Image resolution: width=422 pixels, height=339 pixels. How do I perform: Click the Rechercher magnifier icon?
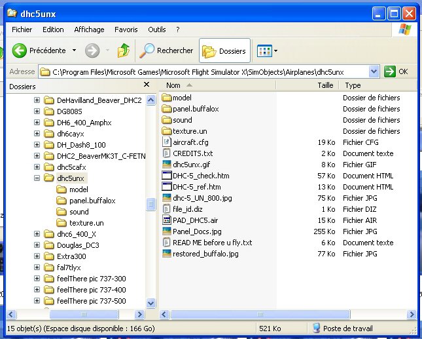pyautogui.click(x=147, y=50)
